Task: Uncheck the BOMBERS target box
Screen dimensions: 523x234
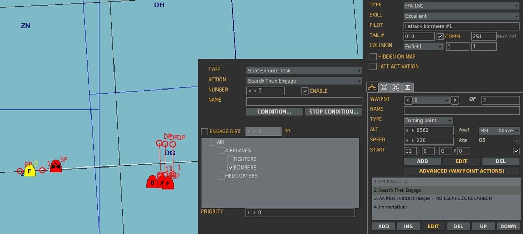Action: 230,168
